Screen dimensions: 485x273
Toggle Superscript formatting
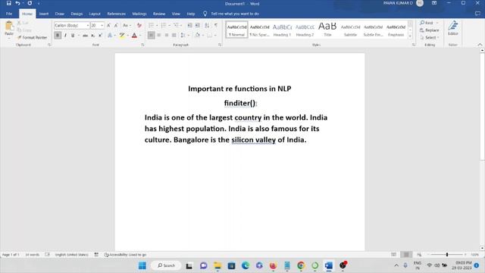(100, 36)
